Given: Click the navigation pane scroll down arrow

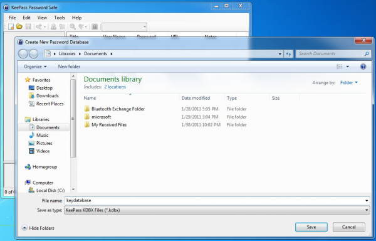Looking at the screenshot, I should pos(73,190).
